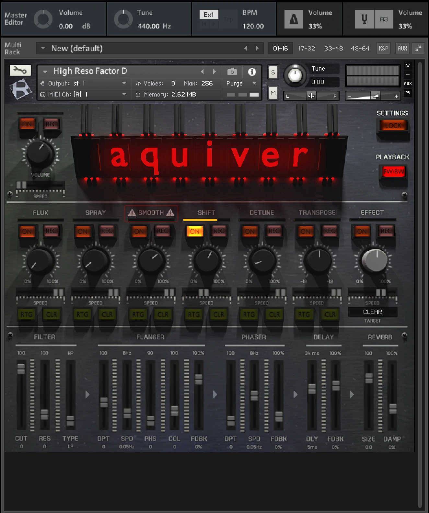Open instrument edit mode with wrench icon
Image resolution: width=429 pixels, height=513 pixels.
20,70
